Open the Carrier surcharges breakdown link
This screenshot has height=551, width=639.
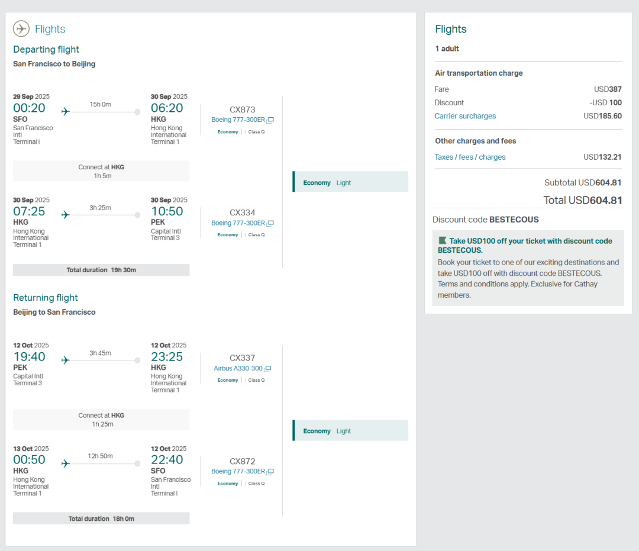click(x=465, y=116)
